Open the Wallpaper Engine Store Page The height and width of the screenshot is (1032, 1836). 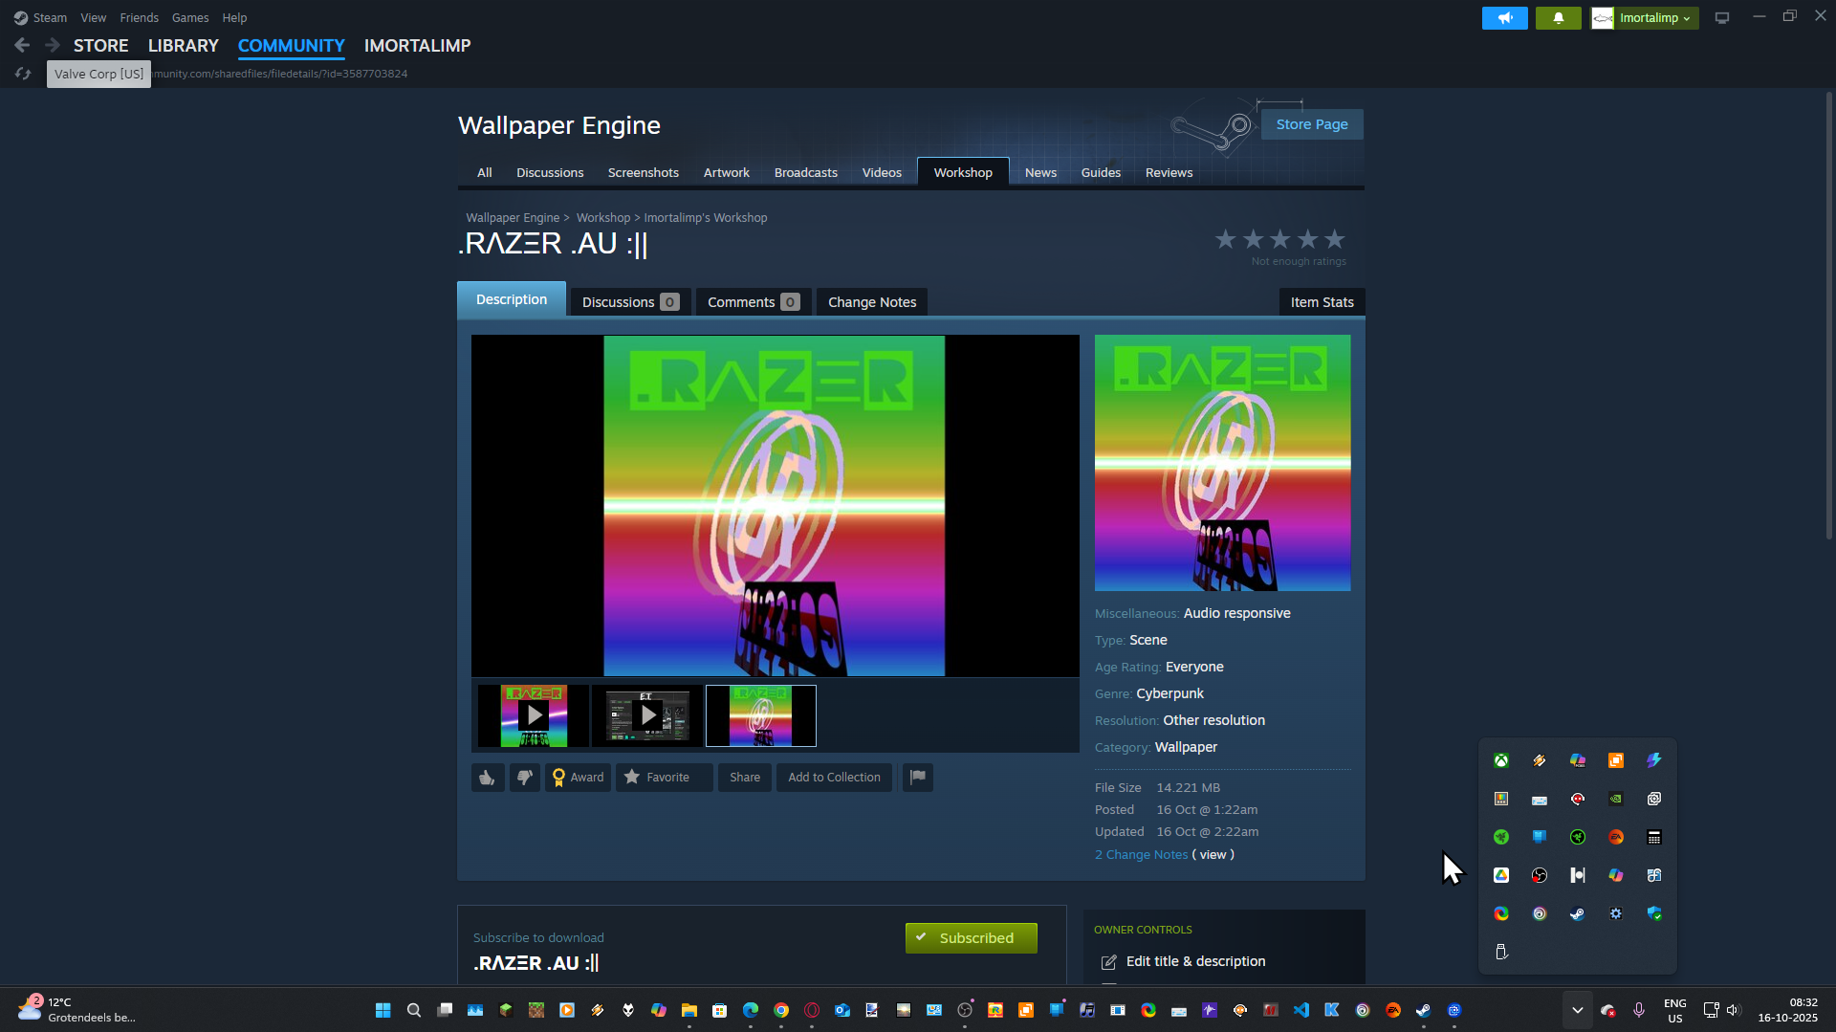1311,123
